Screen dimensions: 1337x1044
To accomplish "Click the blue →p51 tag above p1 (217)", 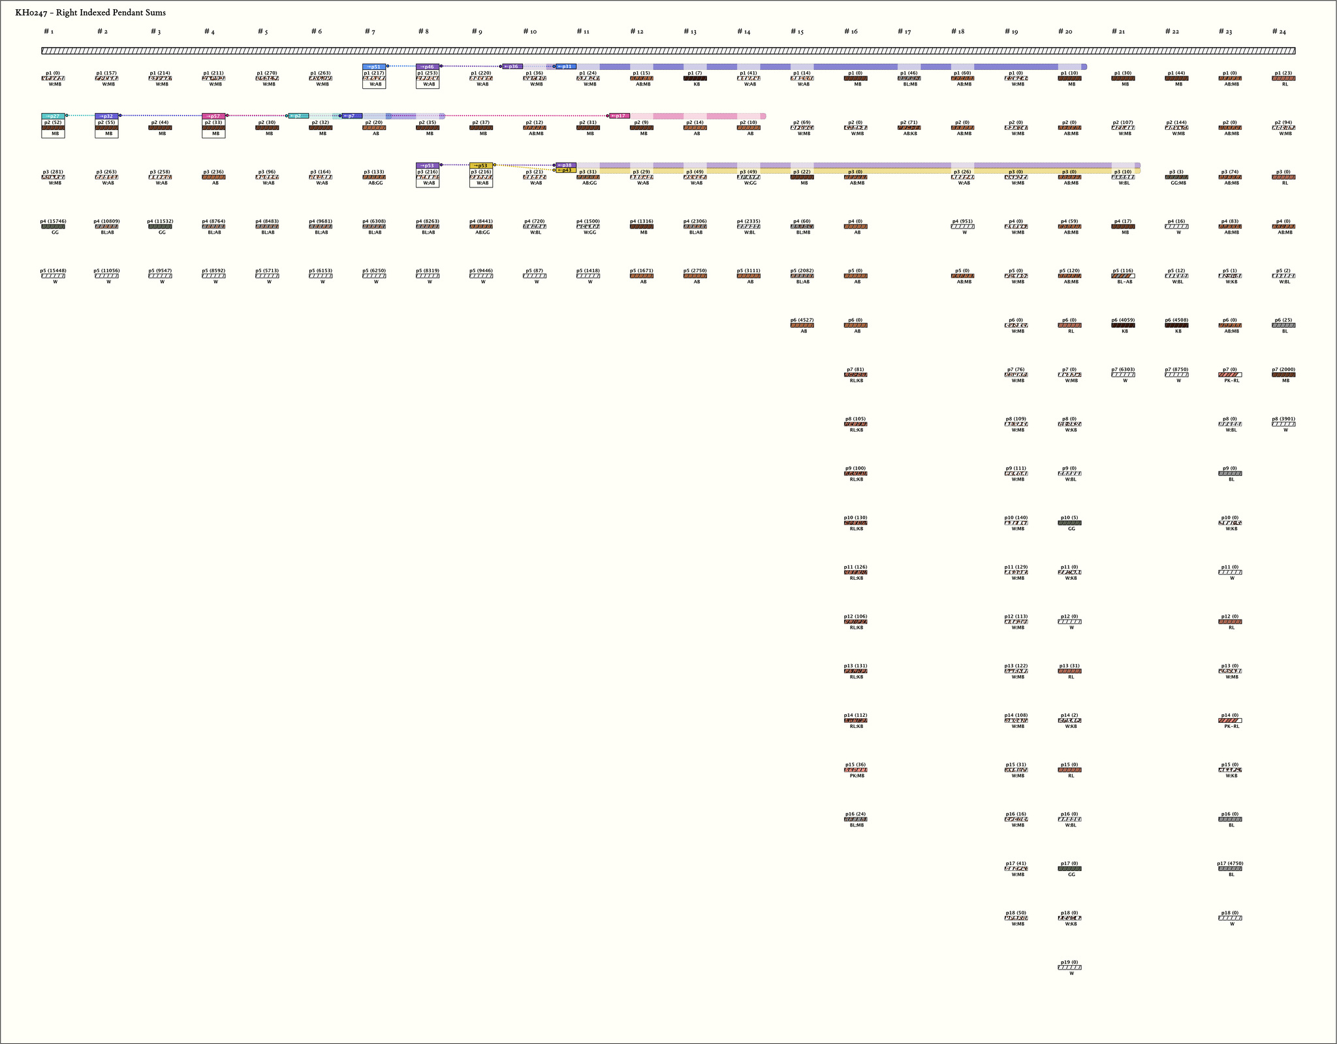I will [374, 67].
